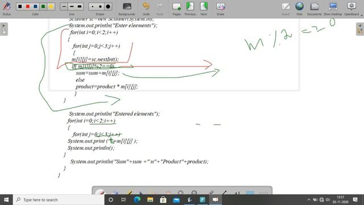Select the blue pen color
This screenshot has width=364, height=205.
[x=35, y=6]
